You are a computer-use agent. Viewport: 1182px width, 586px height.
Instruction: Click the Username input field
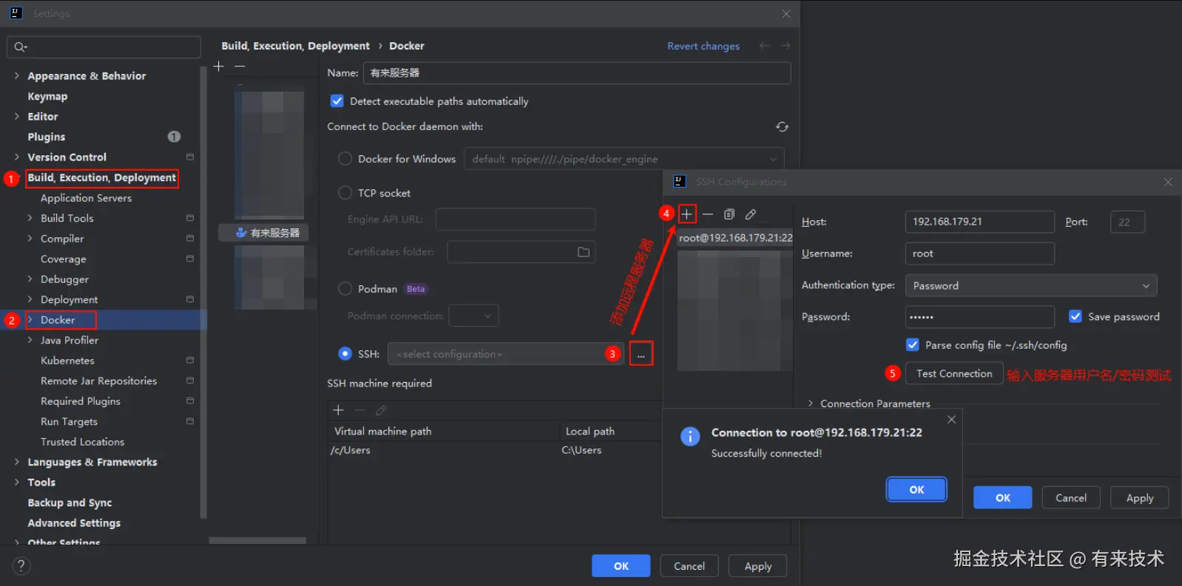[980, 253]
